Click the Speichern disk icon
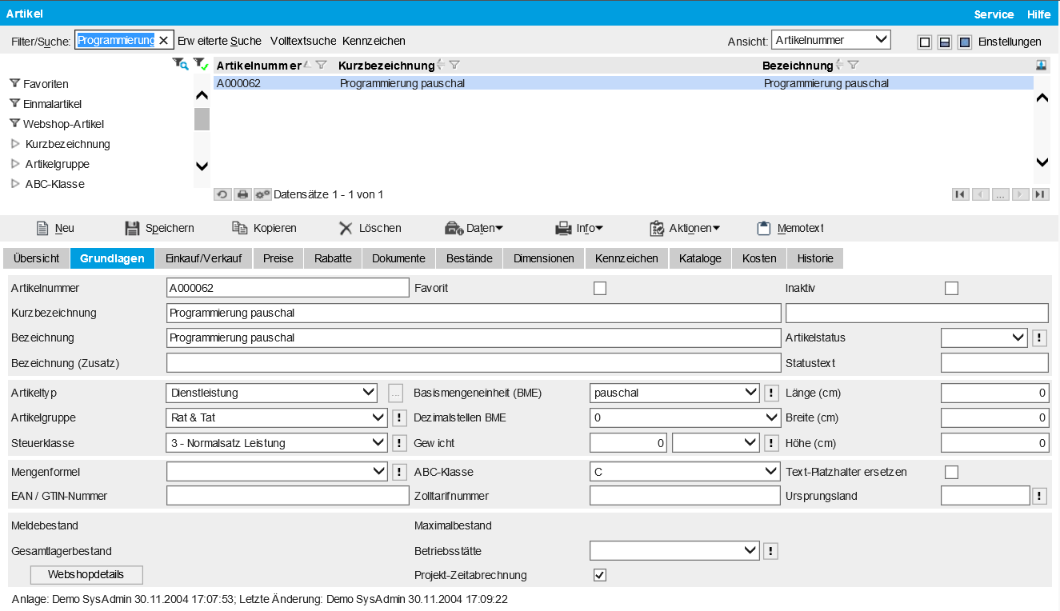The width and height of the screenshot is (1060, 611). click(133, 228)
